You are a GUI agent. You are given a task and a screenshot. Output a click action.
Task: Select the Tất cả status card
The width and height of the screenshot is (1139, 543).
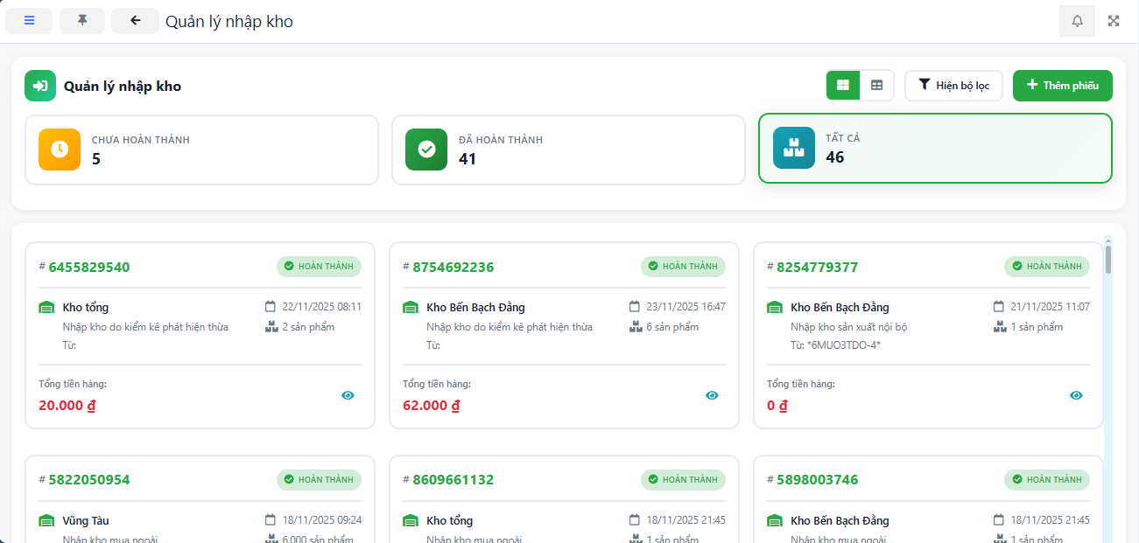(x=935, y=149)
